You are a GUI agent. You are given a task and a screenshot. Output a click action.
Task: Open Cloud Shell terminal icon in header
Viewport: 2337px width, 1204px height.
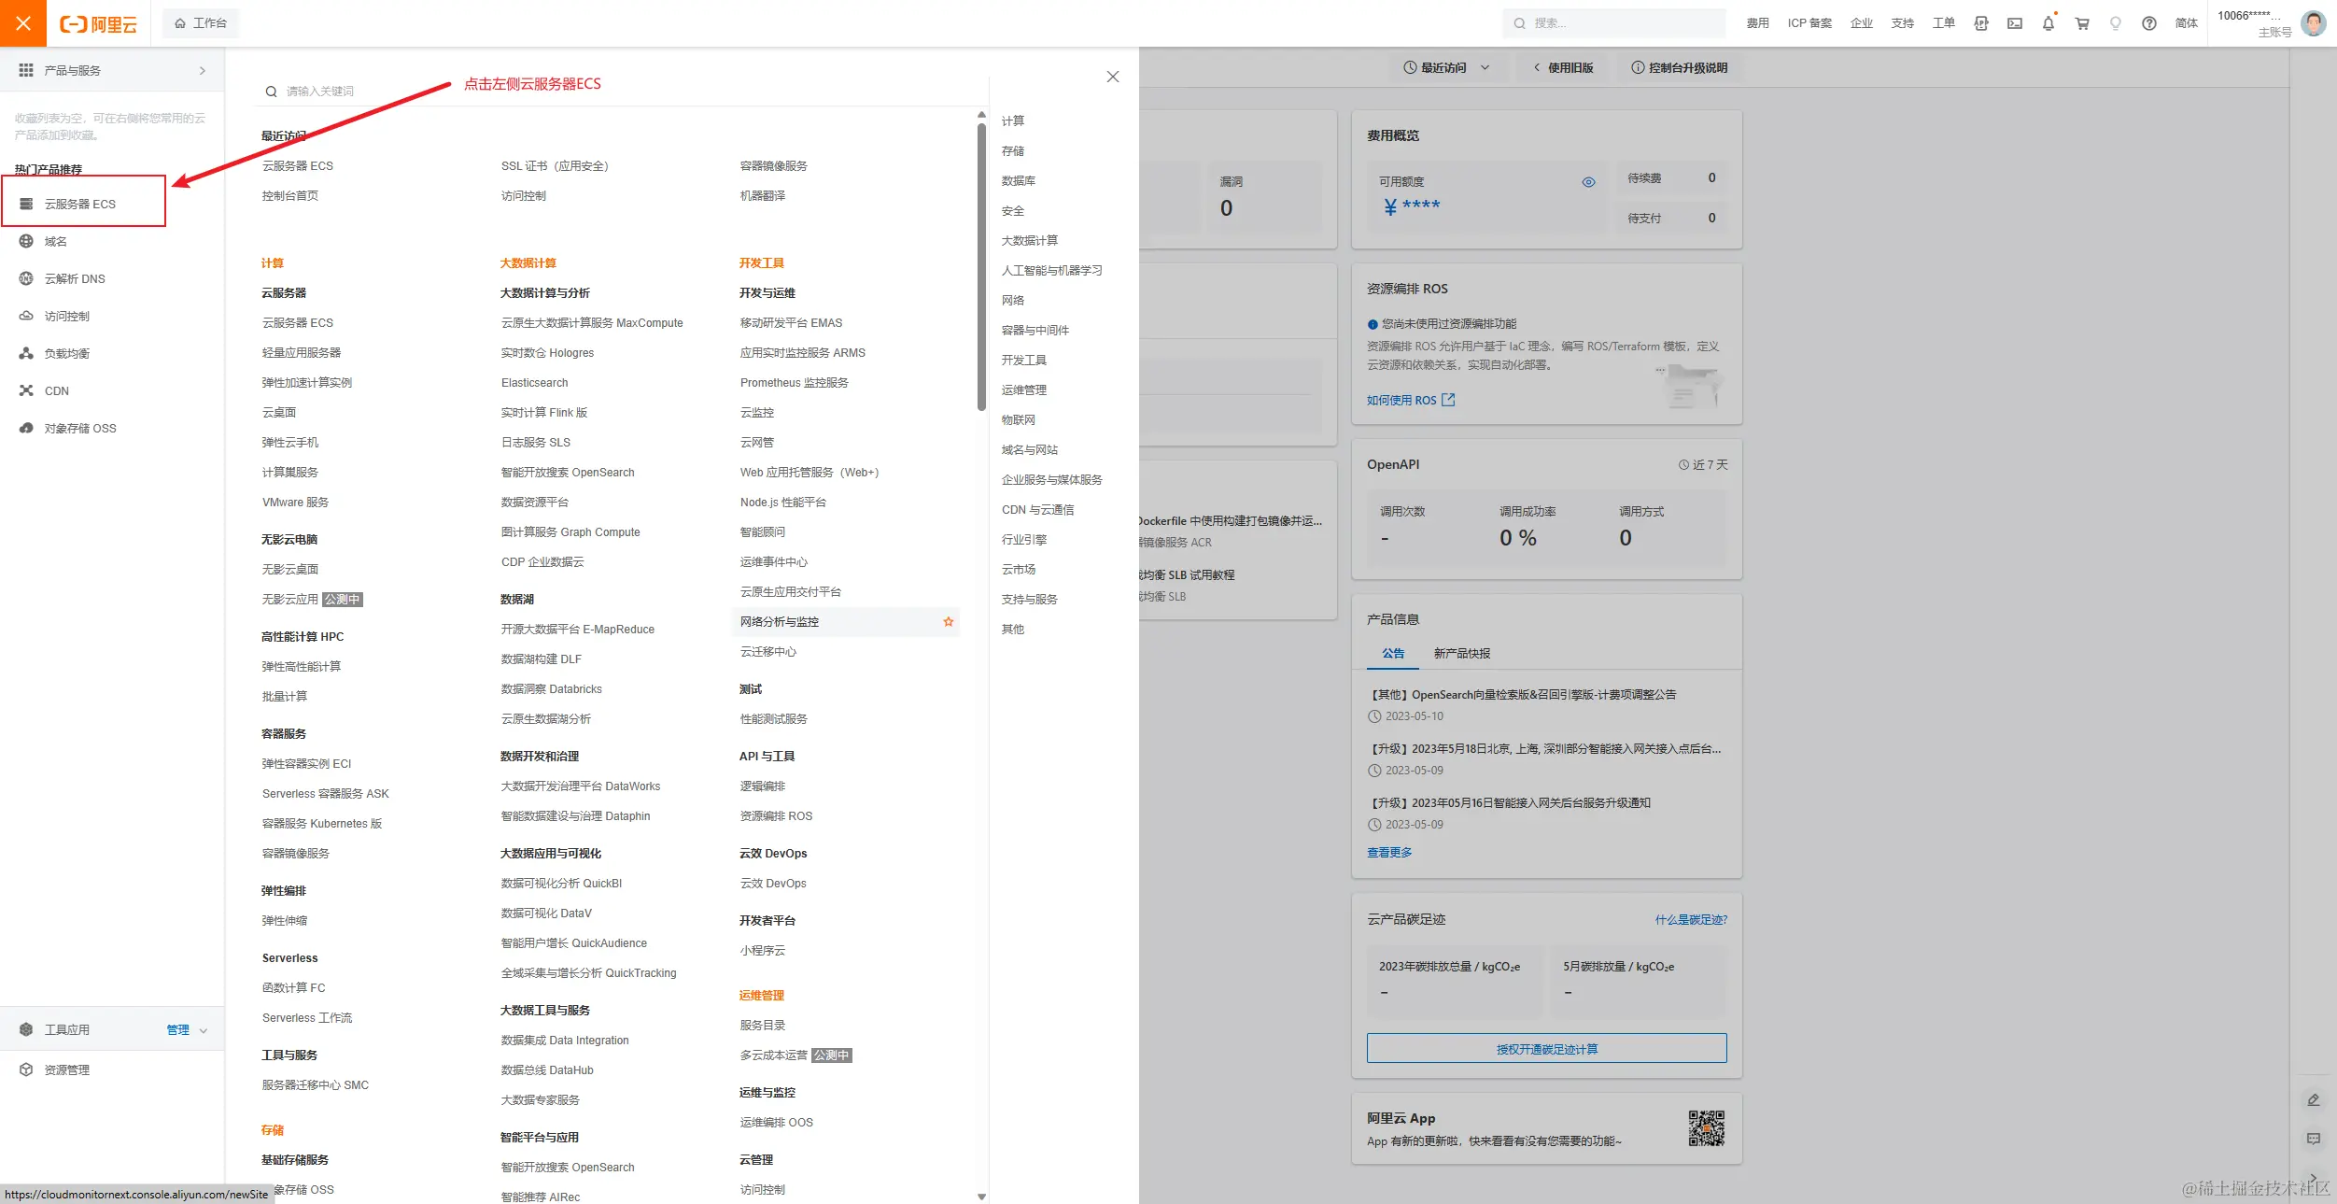pos(2014,23)
